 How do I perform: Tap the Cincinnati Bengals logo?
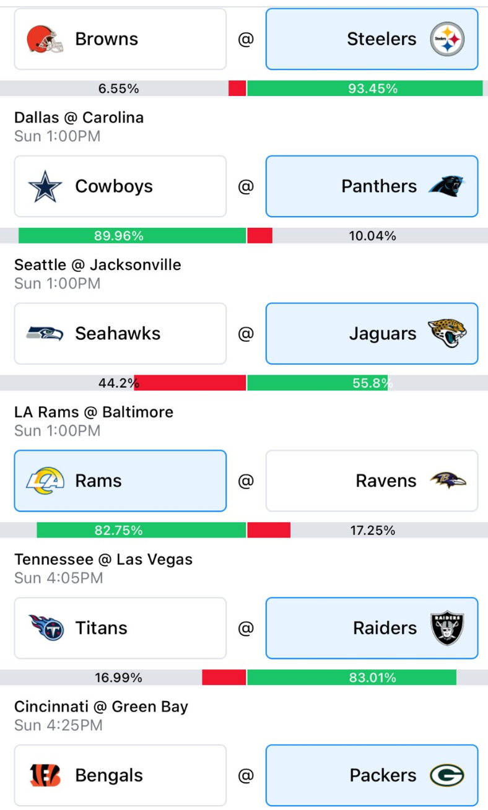[45, 775]
